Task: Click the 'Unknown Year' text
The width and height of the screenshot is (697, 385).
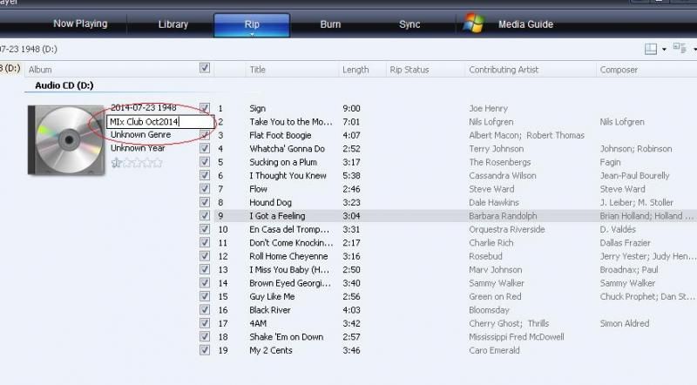Action: pos(138,148)
